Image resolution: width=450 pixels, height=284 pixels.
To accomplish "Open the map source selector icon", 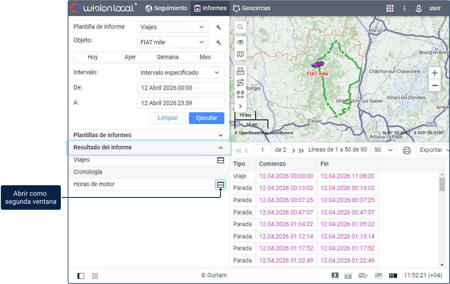I will pos(240,54).
